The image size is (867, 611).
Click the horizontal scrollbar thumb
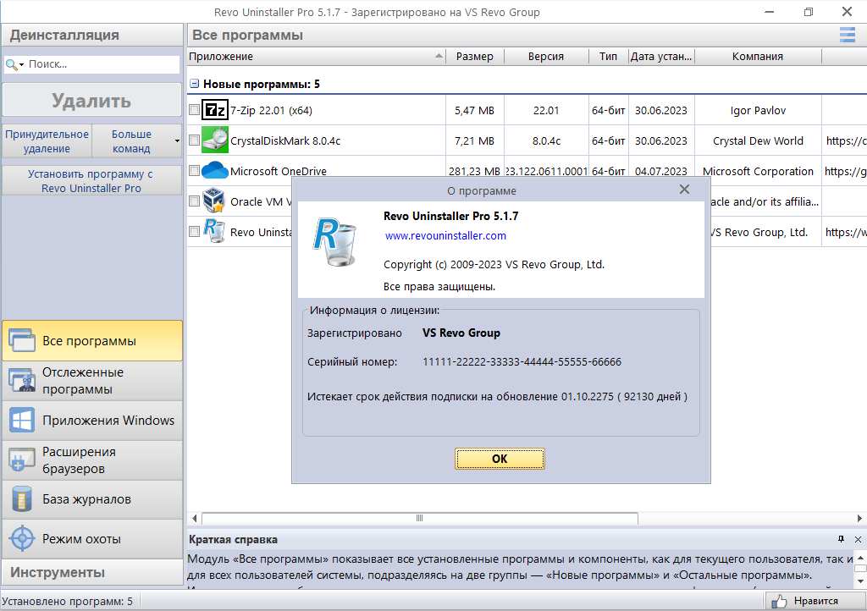tap(420, 518)
